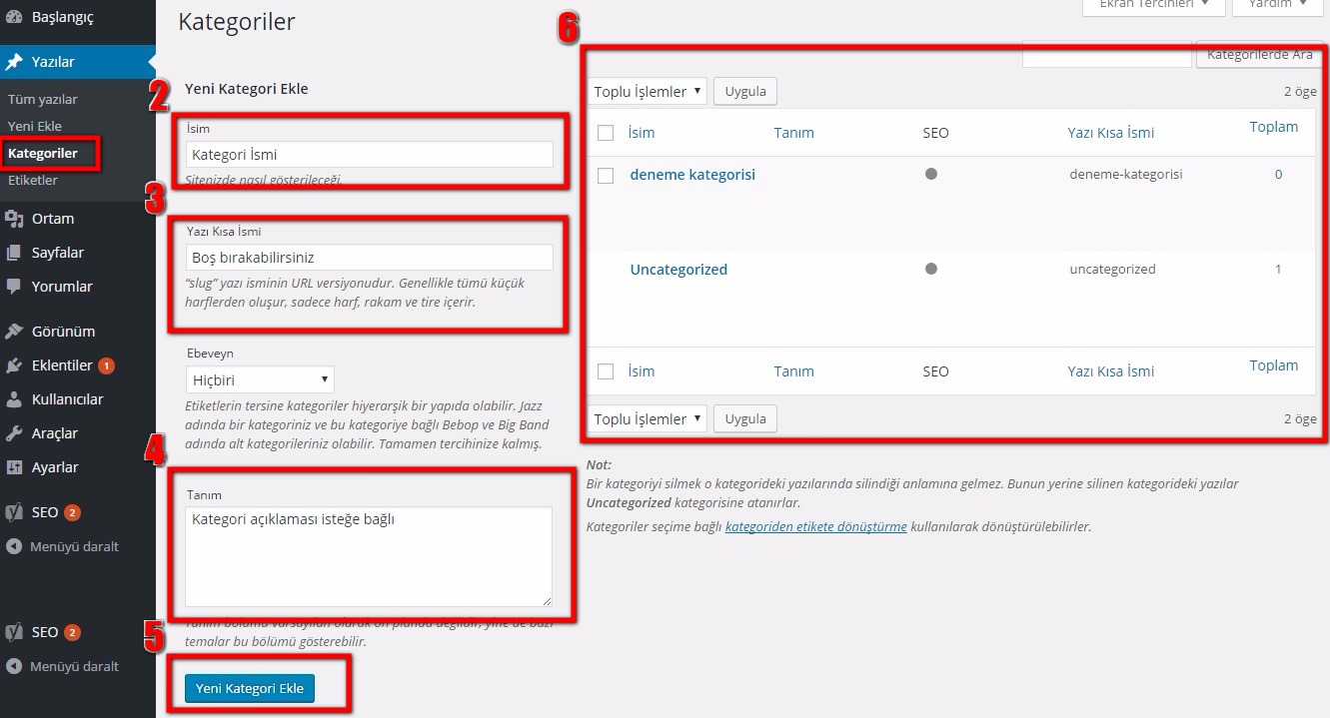Viewport: 1330px width, 718px height.
Task: Sort by Yazı Kısa İsmi header column
Action: [1111, 132]
